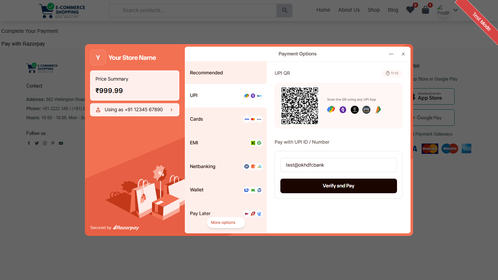498x280 pixels.
Task: Click the More options button
Action: click(x=226, y=222)
